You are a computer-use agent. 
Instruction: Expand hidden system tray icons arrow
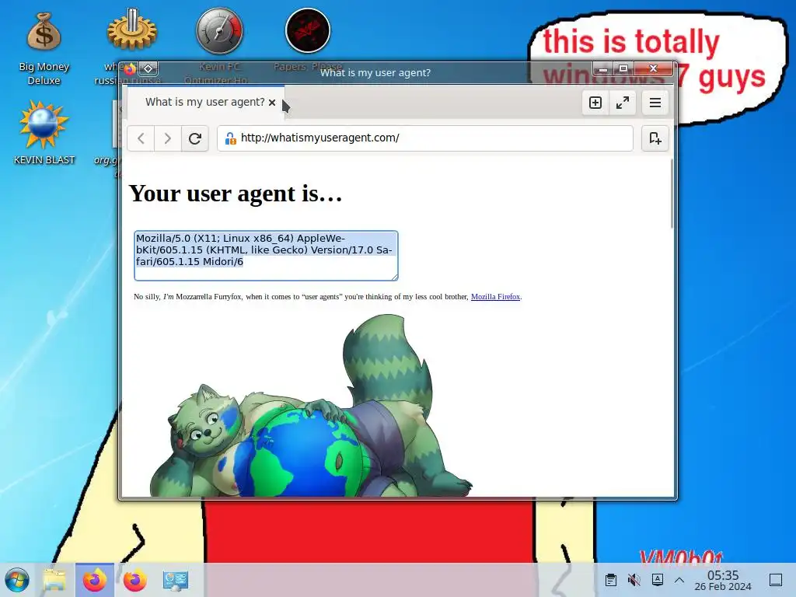click(x=679, y=580)
